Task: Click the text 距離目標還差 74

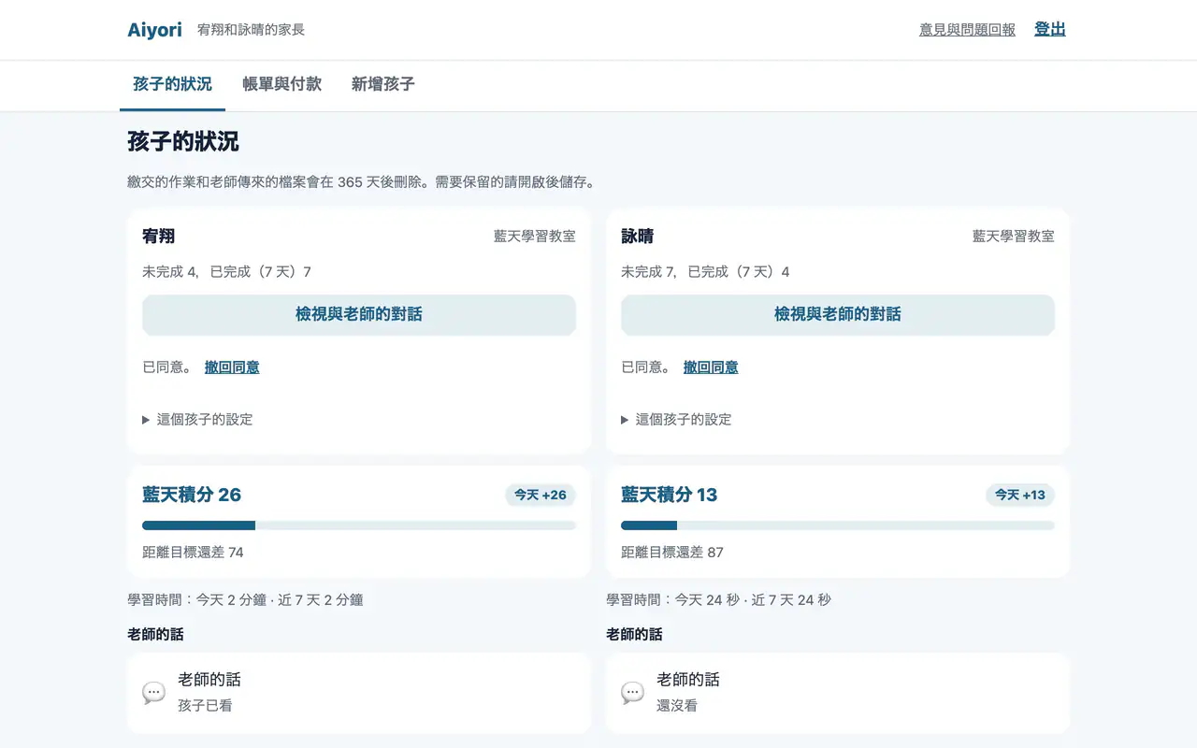Action: [x=193, y=553]
